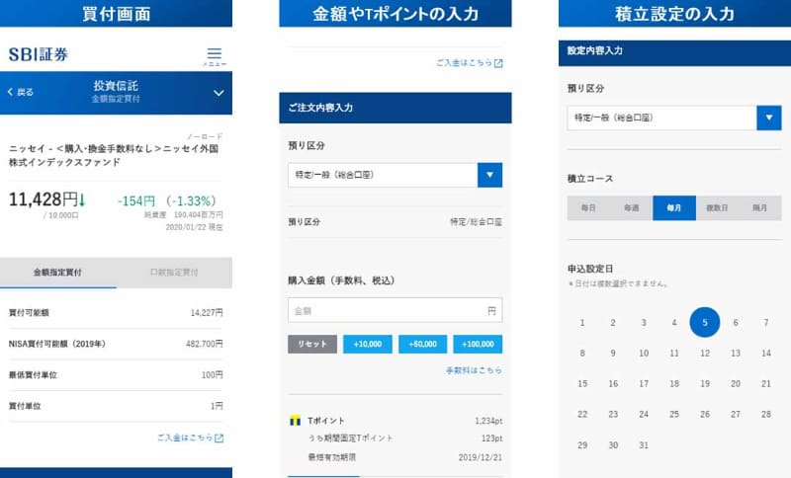This screenshot has height=478, width=791.
Task: Click the SBI証券 logo
Action: pos(39,54)
